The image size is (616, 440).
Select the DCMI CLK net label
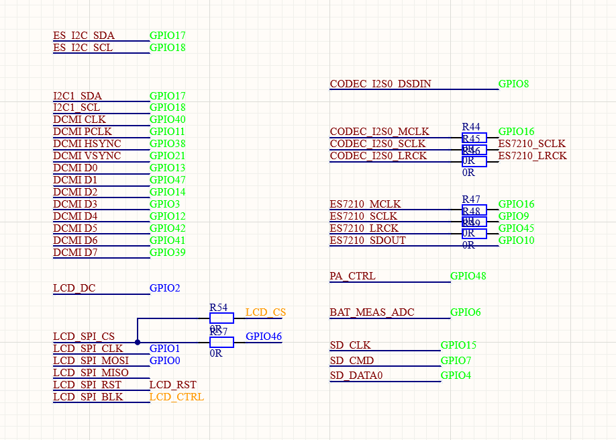(79, 120)
